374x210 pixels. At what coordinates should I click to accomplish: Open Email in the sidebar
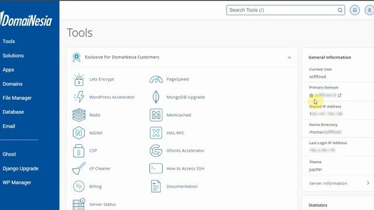(9, 126)
